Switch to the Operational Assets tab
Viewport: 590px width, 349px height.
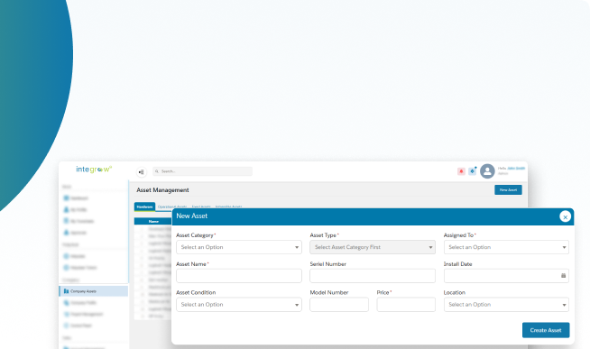pyautogui.click(x=172, y=207)
